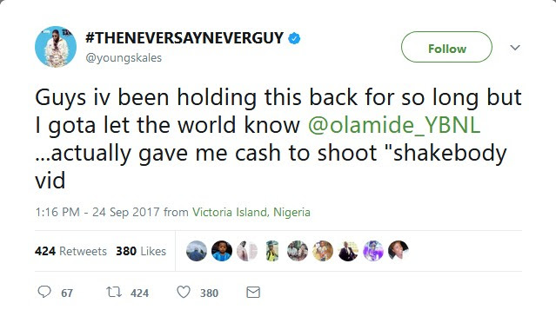This screenshot has width=556, height=323.
Task: Click the blue verified badge
Action: pos(294,38)
